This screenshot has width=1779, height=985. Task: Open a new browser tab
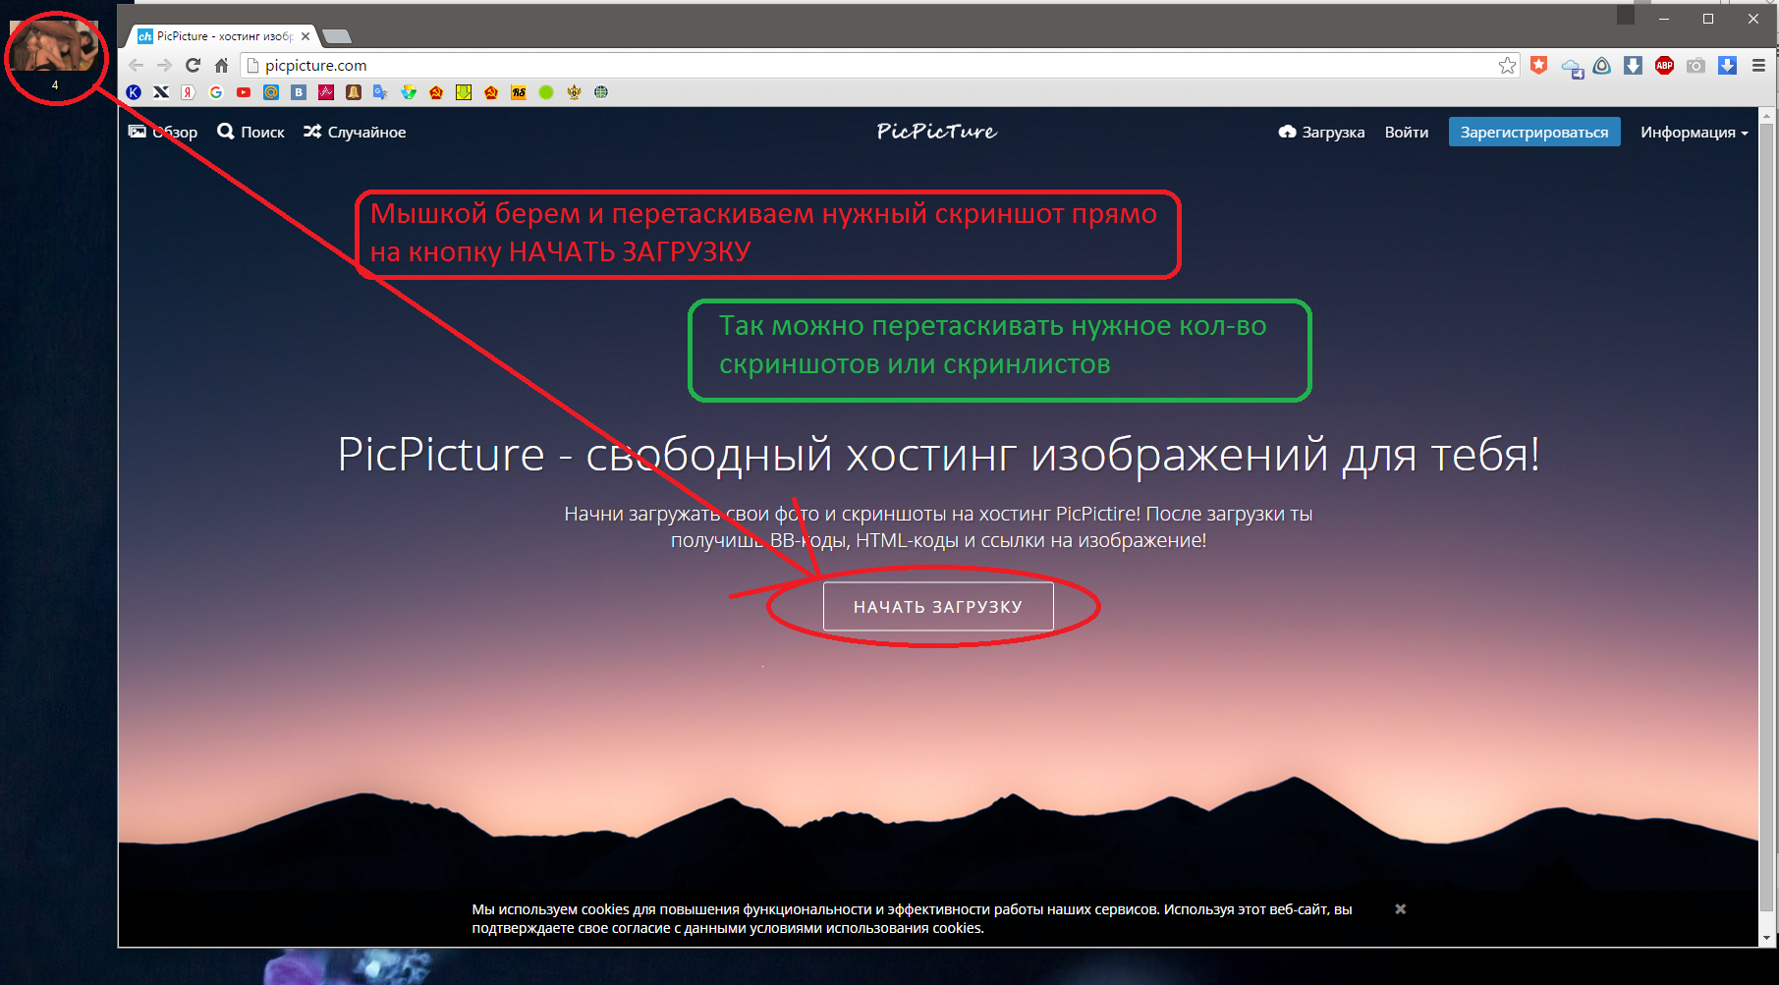[337, 37]
